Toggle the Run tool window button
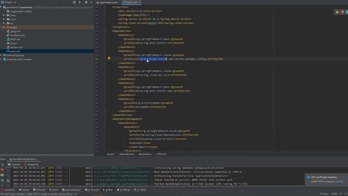 coord(108,190)
